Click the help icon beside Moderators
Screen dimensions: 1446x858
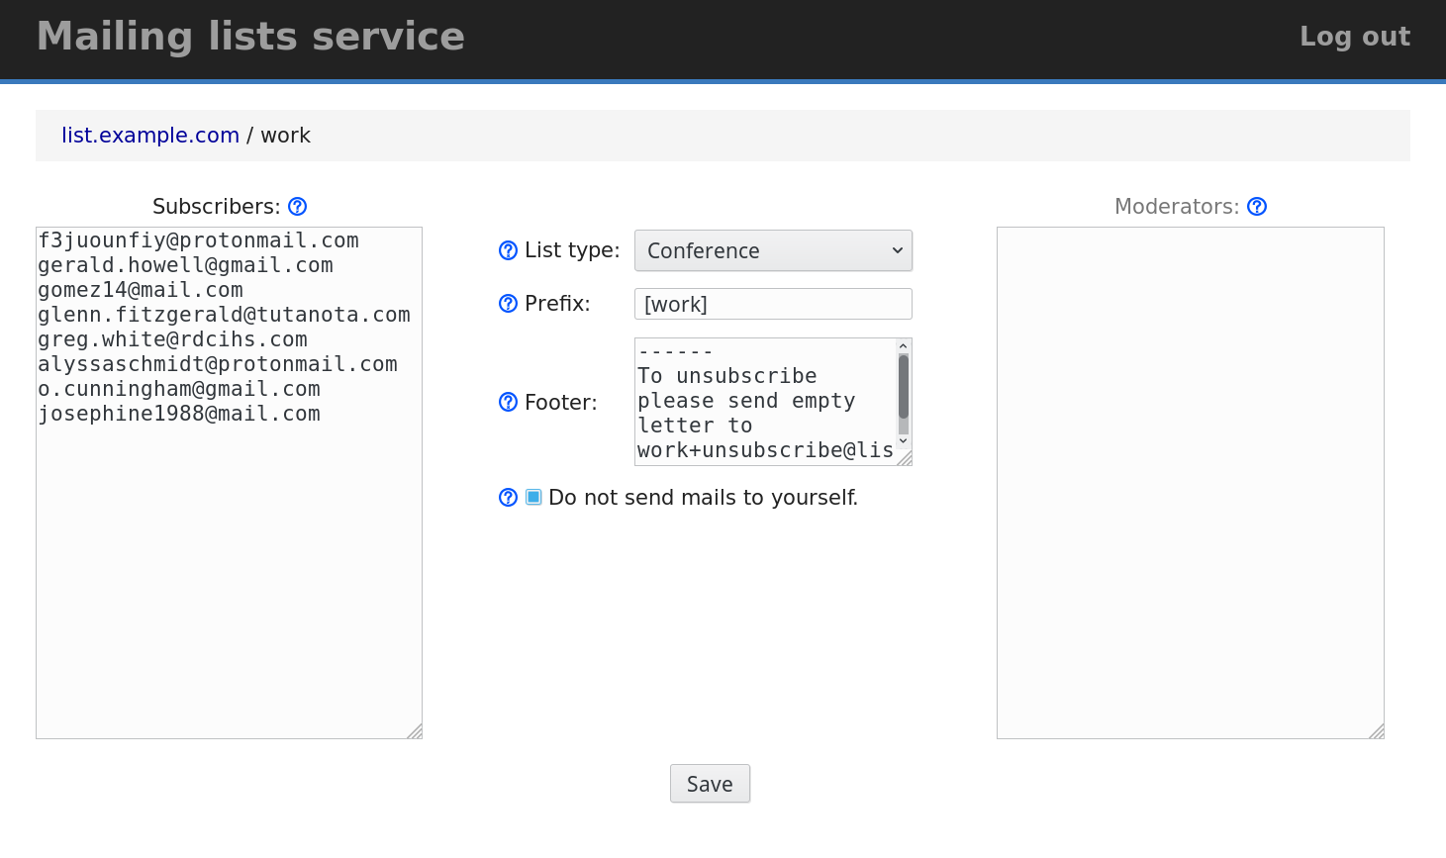point(1257,207)
